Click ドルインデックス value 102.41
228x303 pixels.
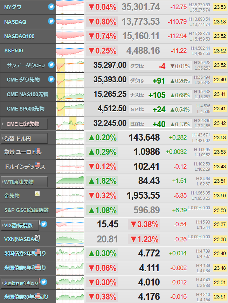[x=146, y=167]
